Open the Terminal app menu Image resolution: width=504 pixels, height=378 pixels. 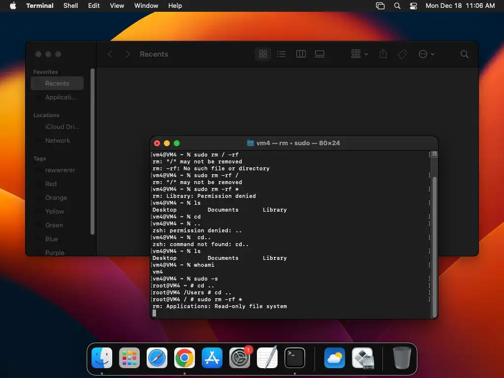coord(40,6)
